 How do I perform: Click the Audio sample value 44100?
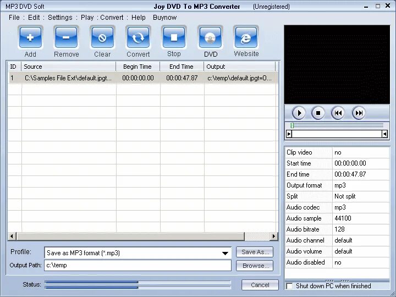[x=361, y=218]
